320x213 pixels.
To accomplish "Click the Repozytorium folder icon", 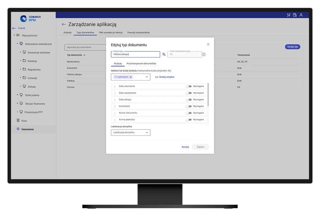I will [x=18, y=35].
